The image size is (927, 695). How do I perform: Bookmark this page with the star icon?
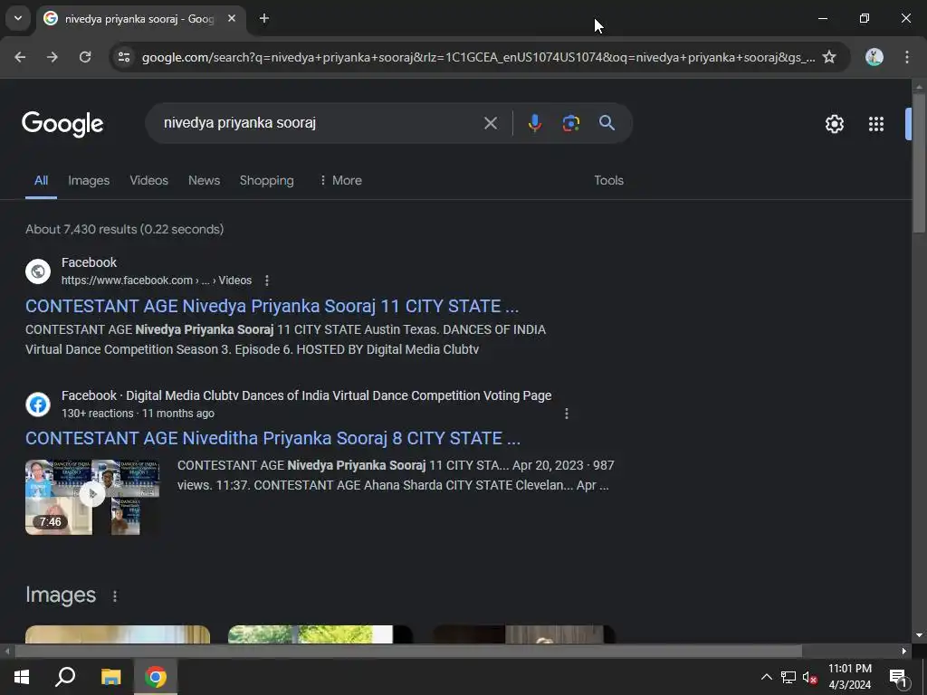829,57
